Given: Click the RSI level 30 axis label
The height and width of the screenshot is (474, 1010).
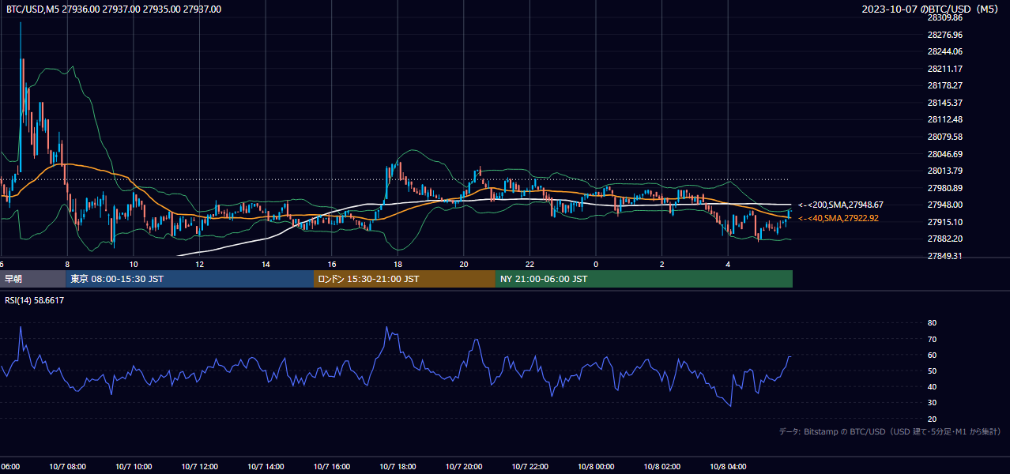Looking at the screenshot, I should (932, 403).
